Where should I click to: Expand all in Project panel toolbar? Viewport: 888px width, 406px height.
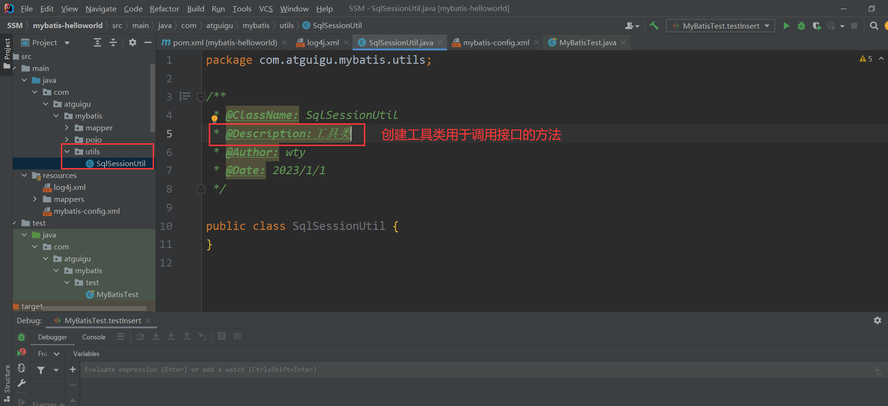pyautogui.click(x=98, y=43)
